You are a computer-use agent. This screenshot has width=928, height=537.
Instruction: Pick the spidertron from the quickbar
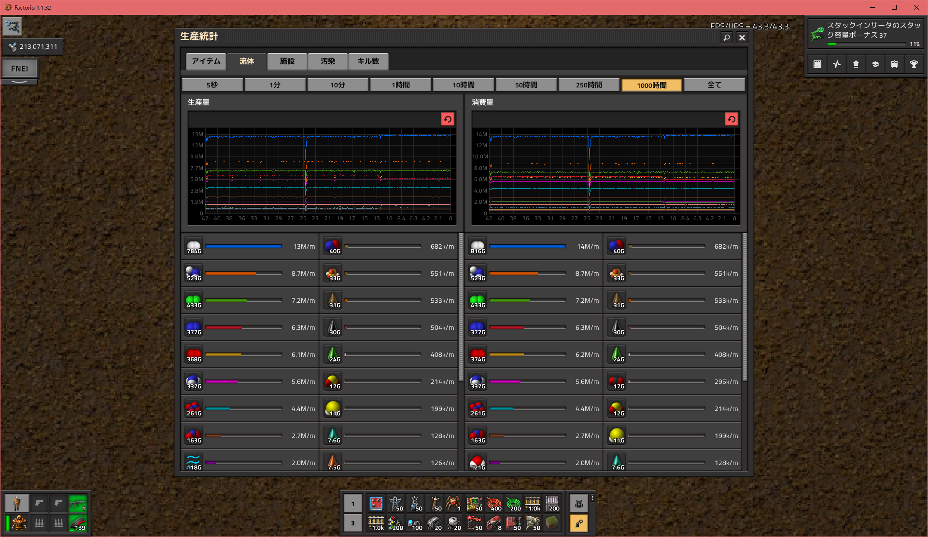point(453,504)
